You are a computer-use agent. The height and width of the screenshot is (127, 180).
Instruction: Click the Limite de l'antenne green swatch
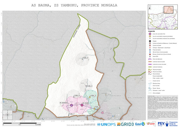150,67
